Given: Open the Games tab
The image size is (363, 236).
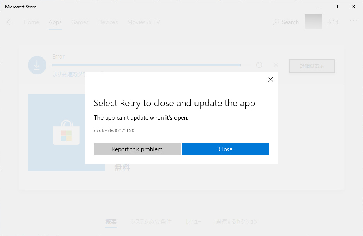Looking at the screenshot, I should pyautogui.click(x=80, y=22).
